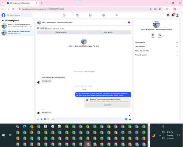Open the Facebook notifications bell

coord(173,15)
